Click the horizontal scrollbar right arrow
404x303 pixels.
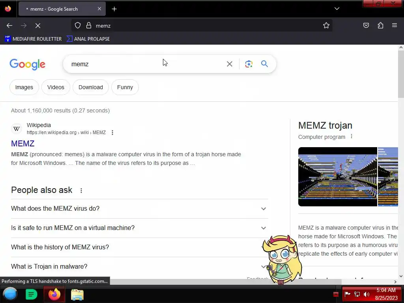(x=395, y=282)
